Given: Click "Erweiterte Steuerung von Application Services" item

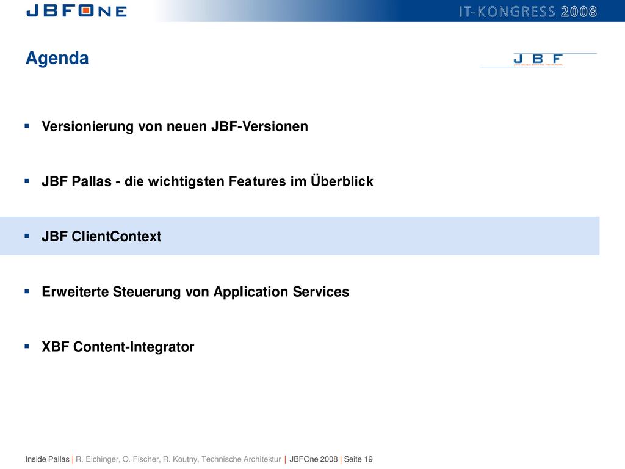Looking at the screenshot, I should click(195, 292).
